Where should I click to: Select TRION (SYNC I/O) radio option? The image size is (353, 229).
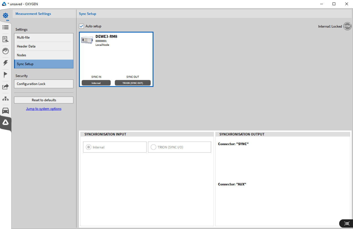tap(153, 147)
